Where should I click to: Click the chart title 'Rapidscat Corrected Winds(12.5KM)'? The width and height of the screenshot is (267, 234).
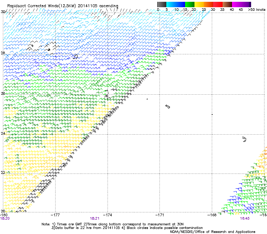click(x=41, y=6)
